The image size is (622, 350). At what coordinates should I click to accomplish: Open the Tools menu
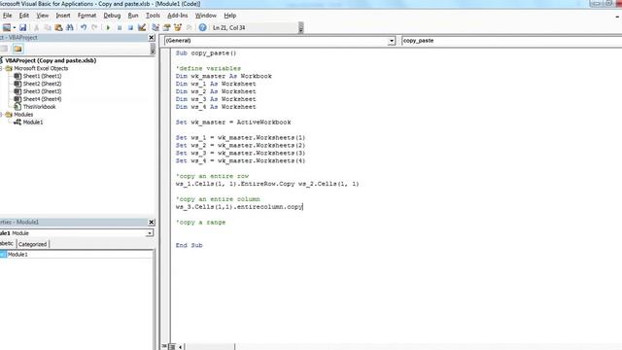(153, 16)
